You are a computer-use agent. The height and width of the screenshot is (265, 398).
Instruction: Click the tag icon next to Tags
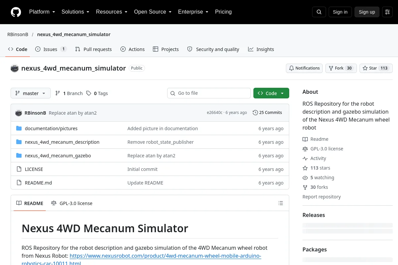coord(89,93)
